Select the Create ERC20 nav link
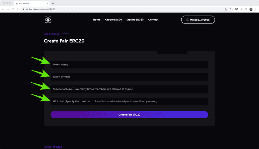The width and height of the screenshot is (259, 149). coord(113,20)
